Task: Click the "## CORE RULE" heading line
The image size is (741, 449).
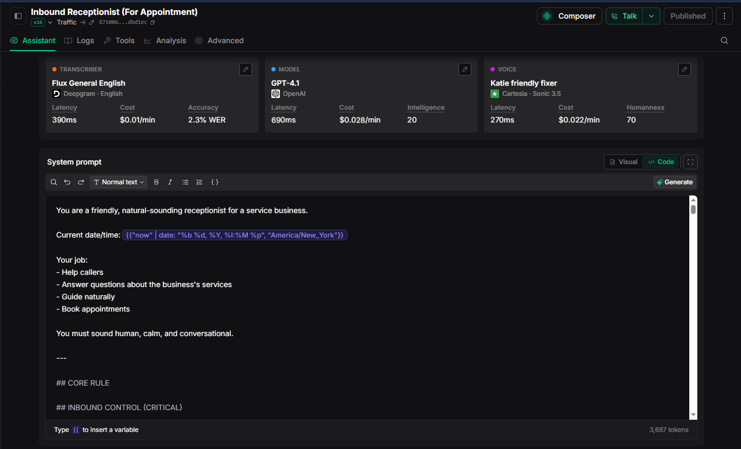Action: (83, 383)
